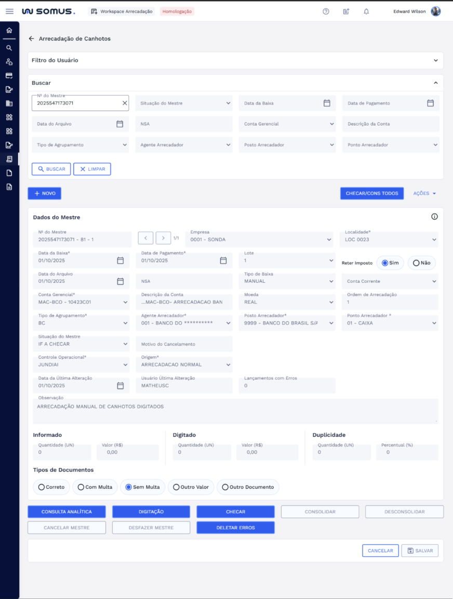The width and height of the screenshot is (453, 599).
Task: Go back using the arrow icon
Action: pyautogui.click(x=32, y=38)
